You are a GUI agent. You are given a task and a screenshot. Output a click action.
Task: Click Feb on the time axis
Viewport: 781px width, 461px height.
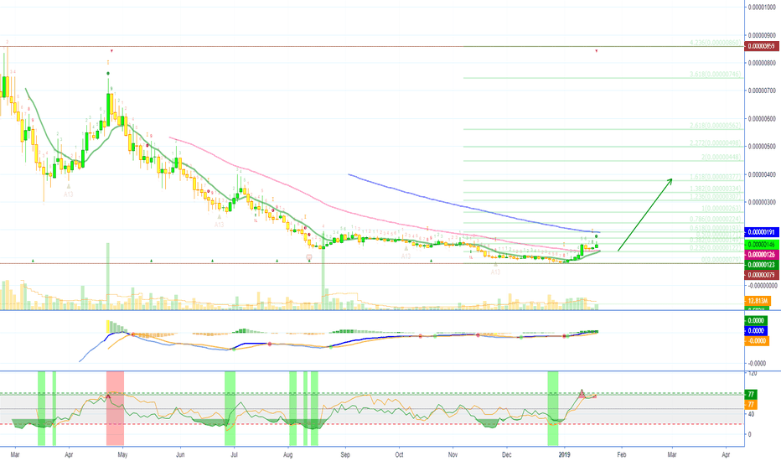622,454
